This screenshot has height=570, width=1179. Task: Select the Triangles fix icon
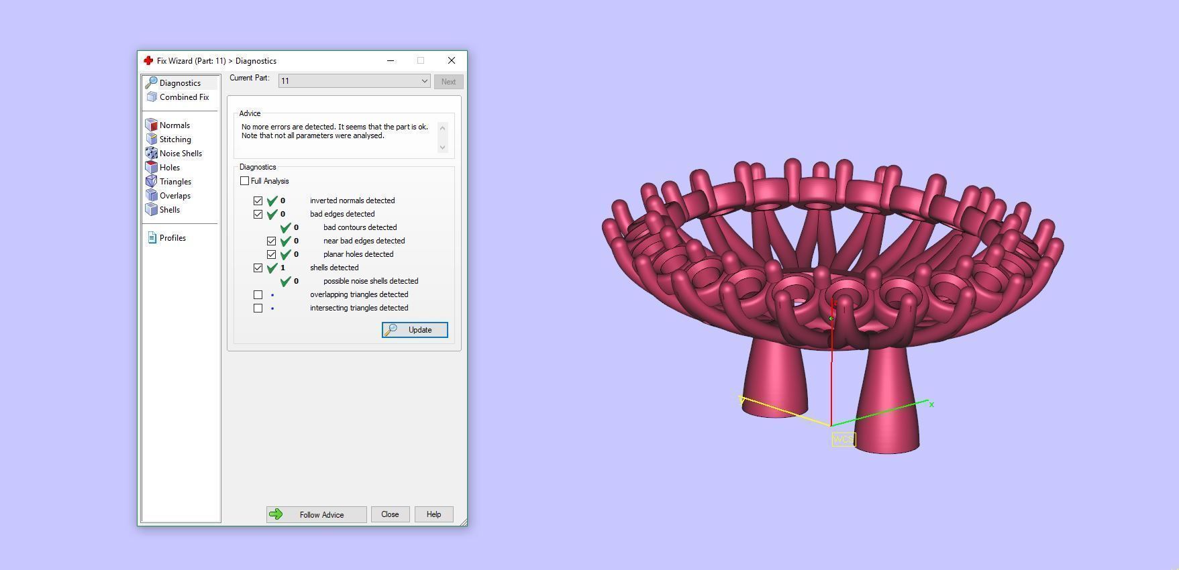click(152, 182)
